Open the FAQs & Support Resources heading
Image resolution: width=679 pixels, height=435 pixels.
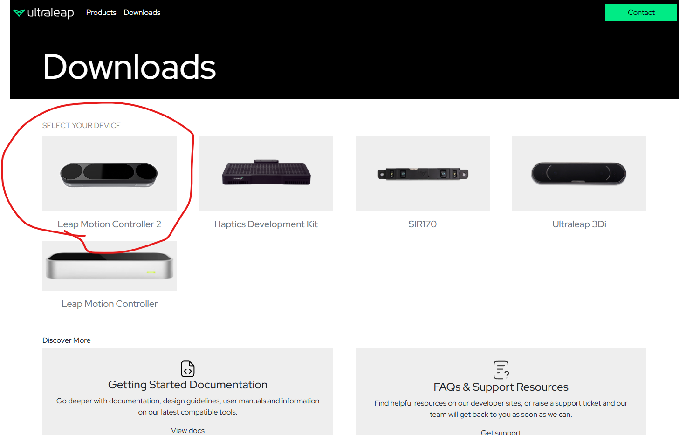coord(501,387)
